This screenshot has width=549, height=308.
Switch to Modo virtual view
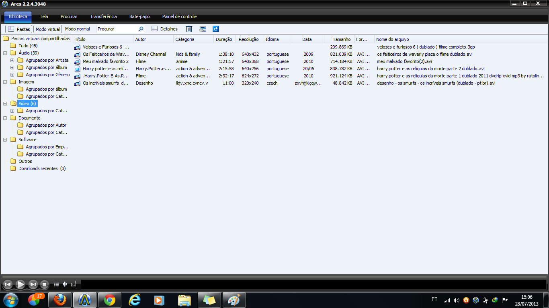47,29
